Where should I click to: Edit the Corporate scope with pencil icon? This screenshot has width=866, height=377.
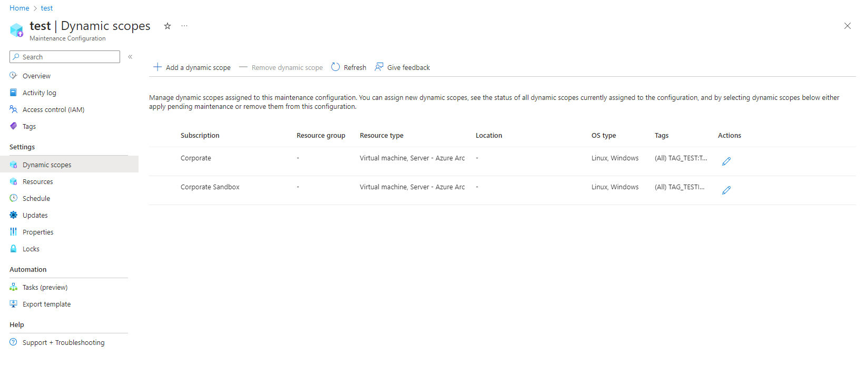tap(726, 161)
